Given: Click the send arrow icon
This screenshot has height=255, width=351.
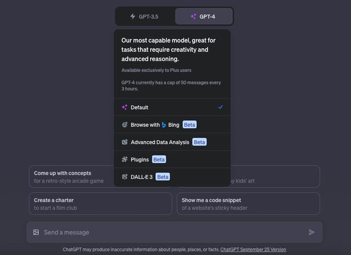Looking at the screenshot, I should pyautogui.click(x=312, y=232).
